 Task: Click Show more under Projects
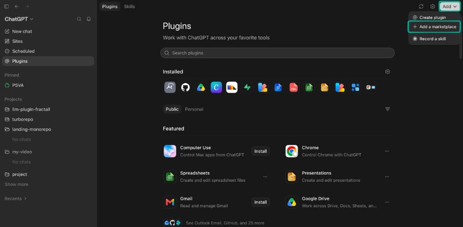17,184
